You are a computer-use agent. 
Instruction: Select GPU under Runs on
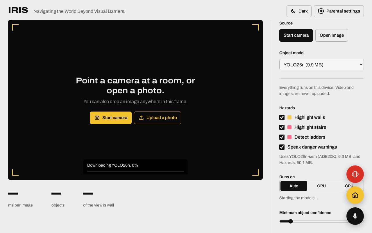(321, 186)
